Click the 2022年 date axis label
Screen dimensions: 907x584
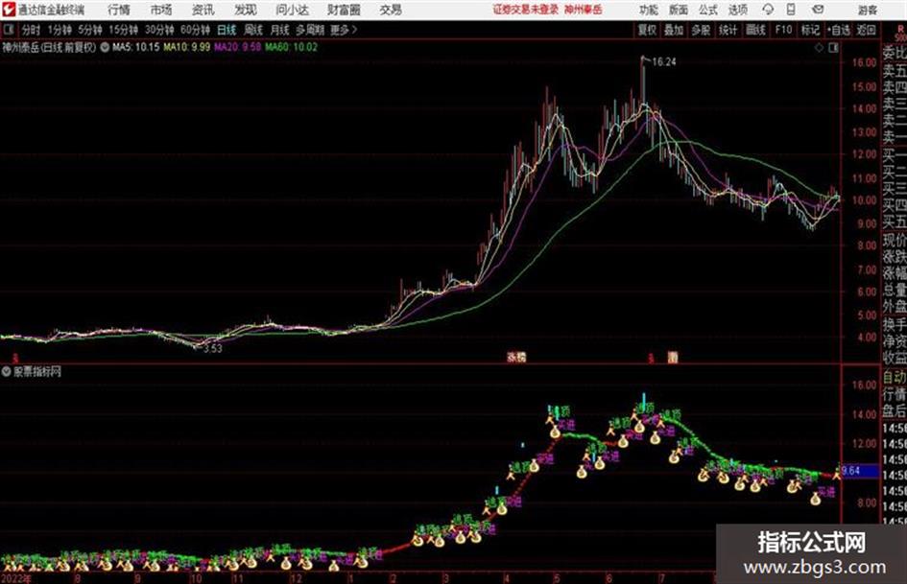click(x=16, y=578)
